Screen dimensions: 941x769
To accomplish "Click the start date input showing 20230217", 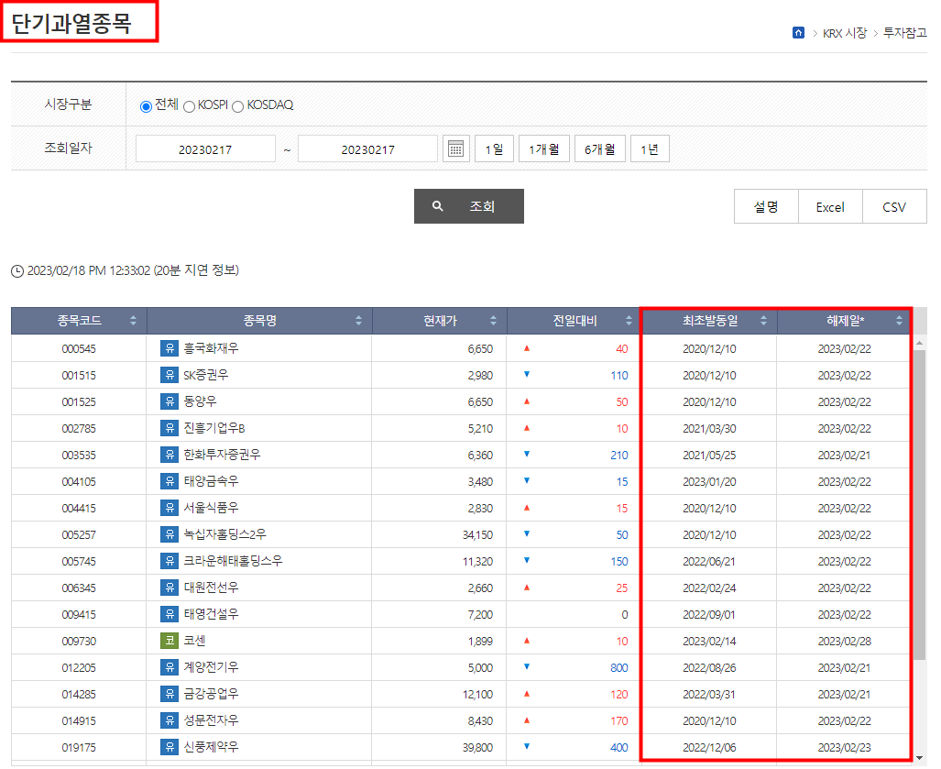I will pyautogui.click(x=203, y=148).
